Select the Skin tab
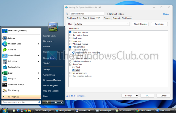This screenshot has width=176, height=113. [x=98, y=18]
